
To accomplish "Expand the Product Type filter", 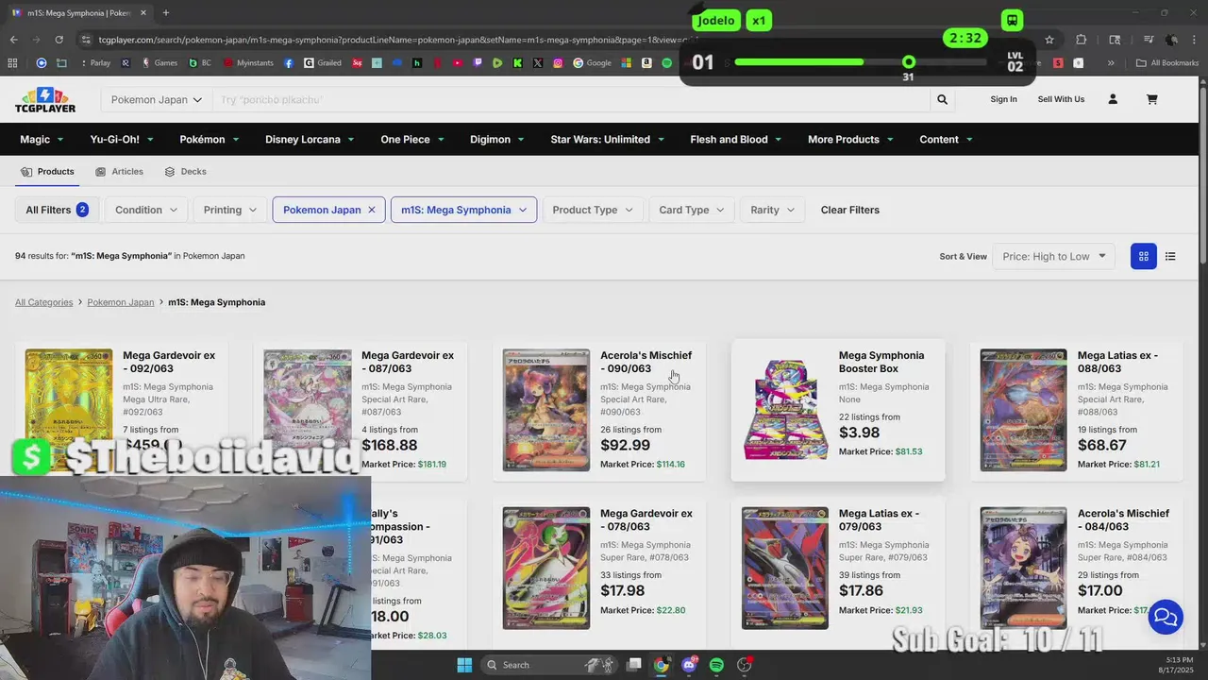I will (x=593, y=210).
